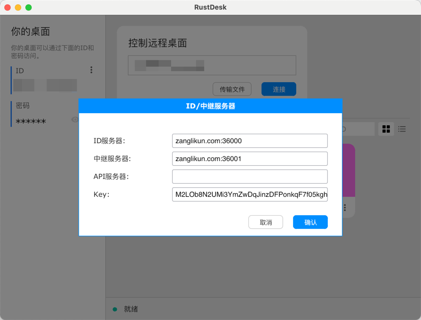Click the empty API服务器 field
Viewport: 421px width, 320px height.
(249, 176)
